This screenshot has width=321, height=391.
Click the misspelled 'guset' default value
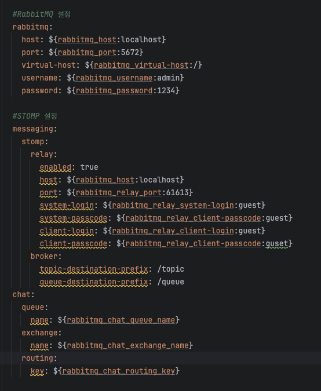(x=276, y=243)
